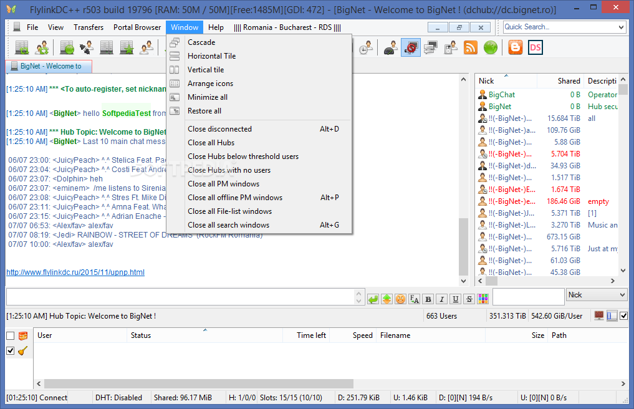Open the File menu

point(32,27)
